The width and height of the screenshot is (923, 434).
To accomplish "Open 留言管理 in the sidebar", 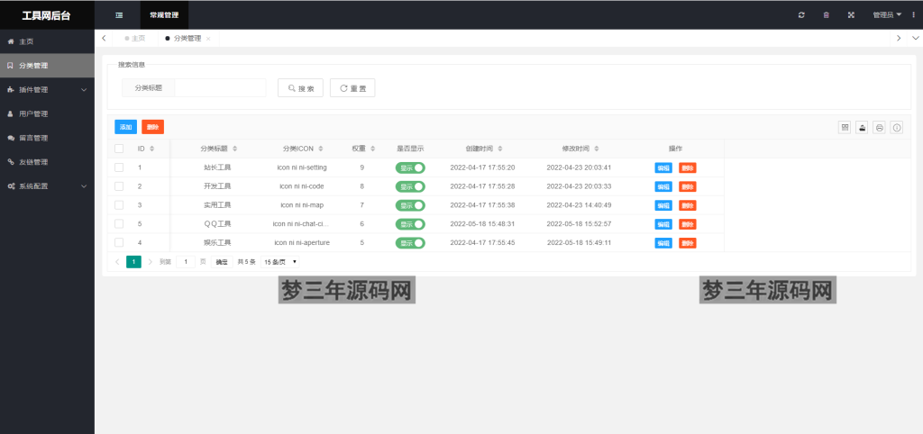I will pos(47,138).
